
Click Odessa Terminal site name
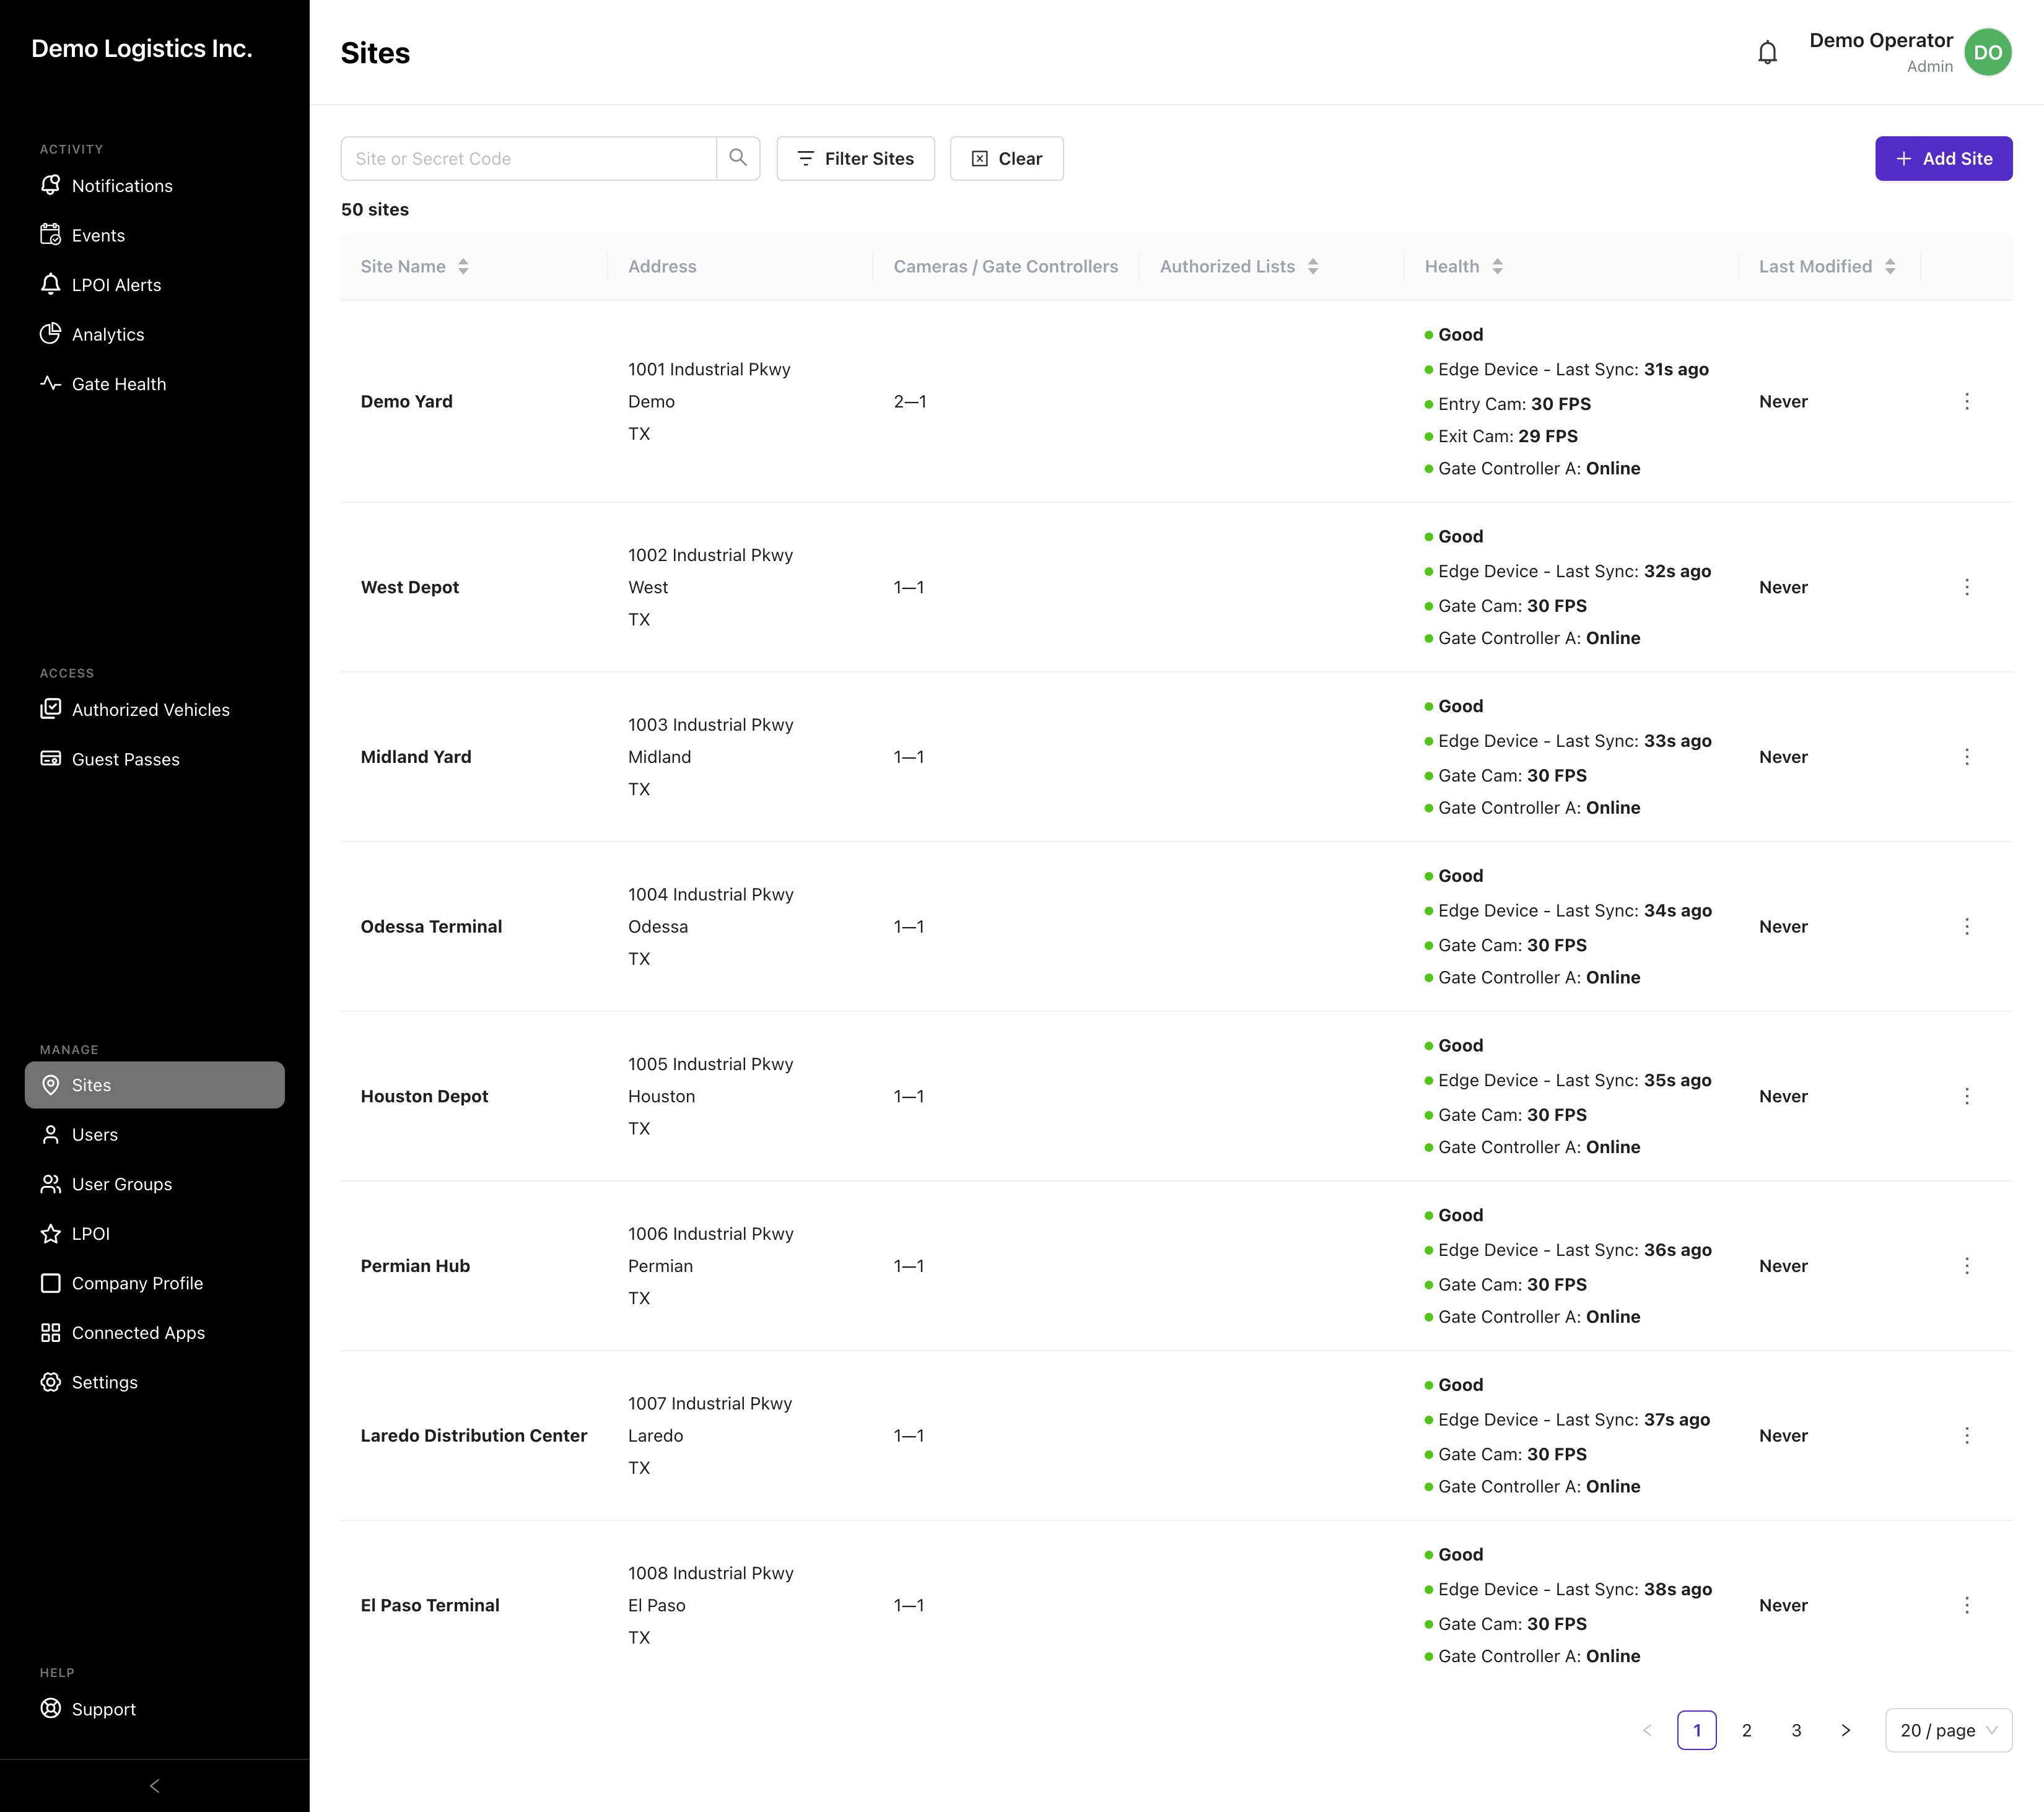[x=431, y=927]
